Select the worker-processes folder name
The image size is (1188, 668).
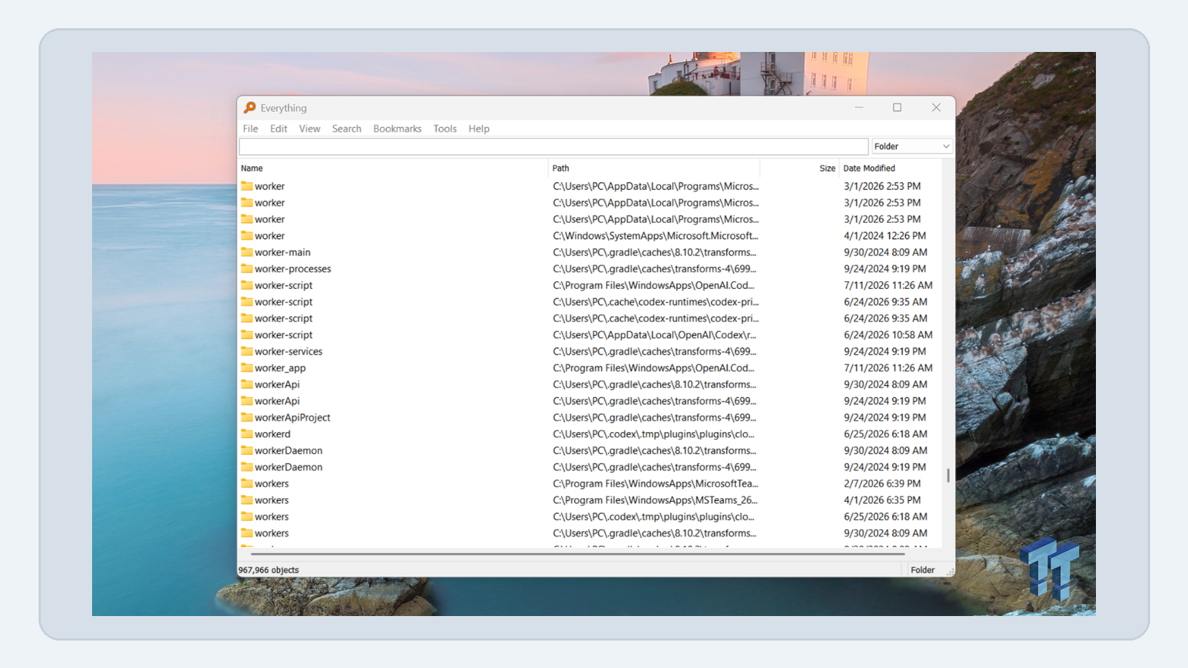[293, 269]
